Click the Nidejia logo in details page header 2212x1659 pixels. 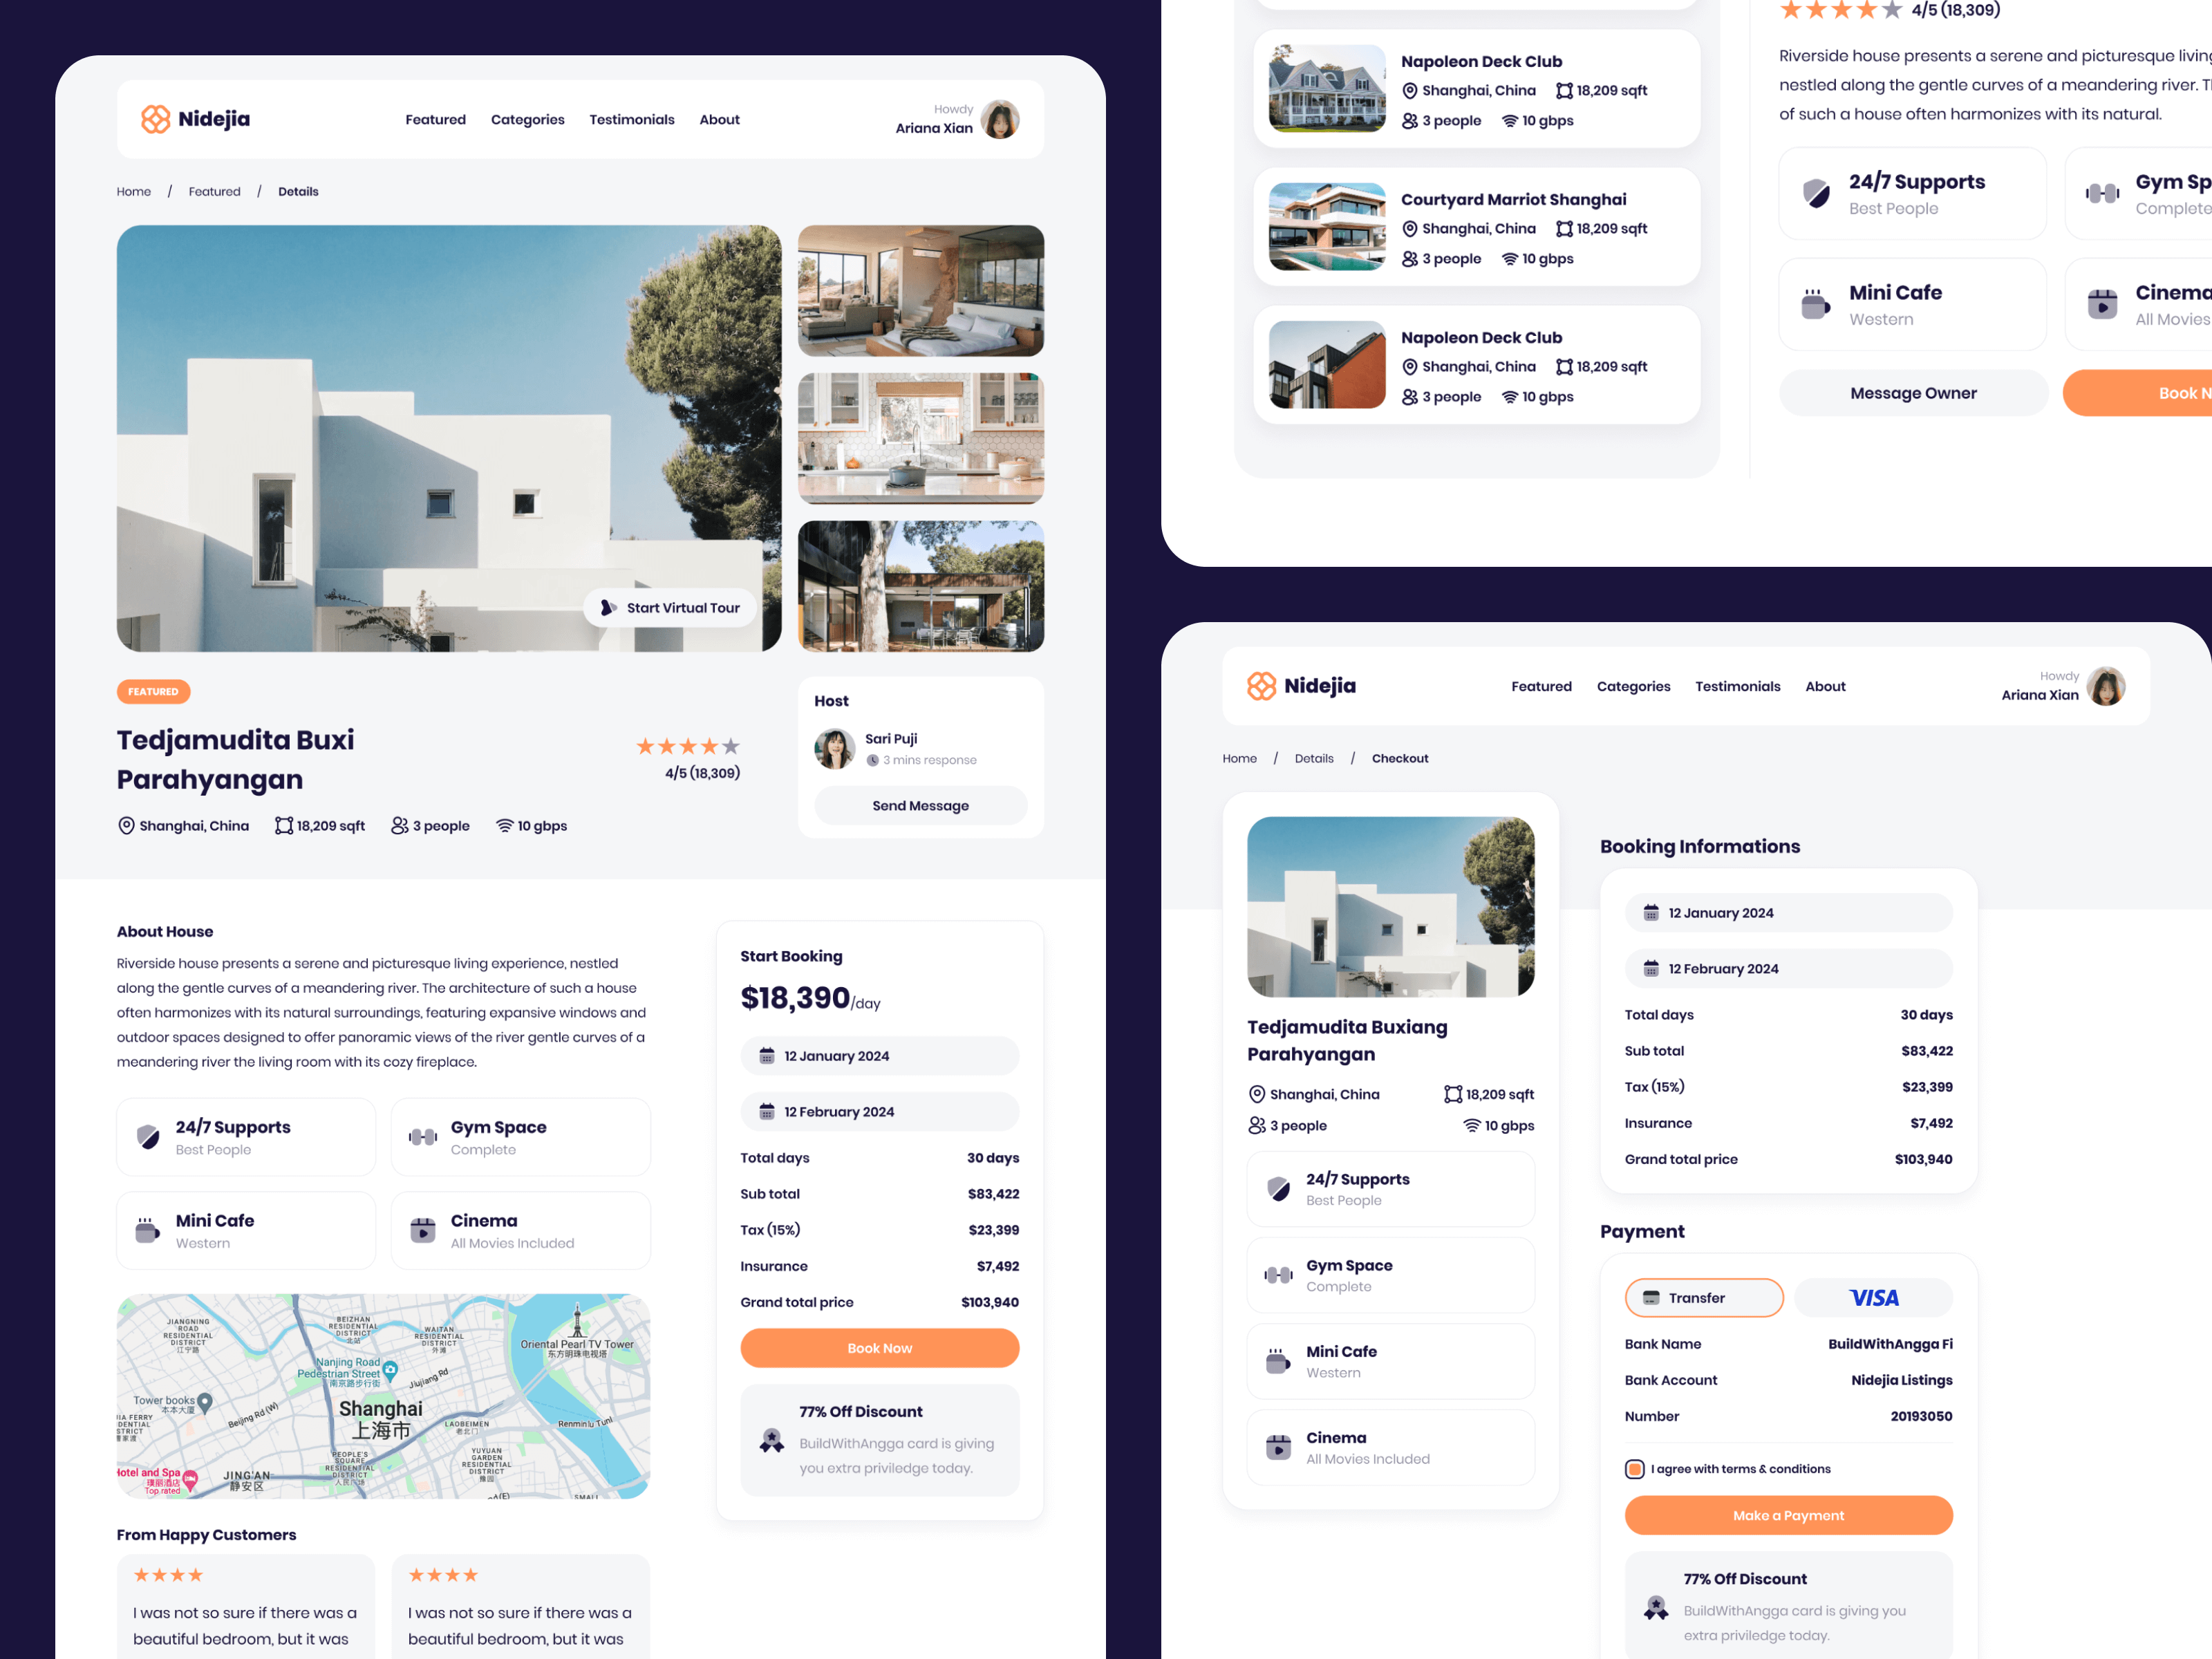coord(195,119)
